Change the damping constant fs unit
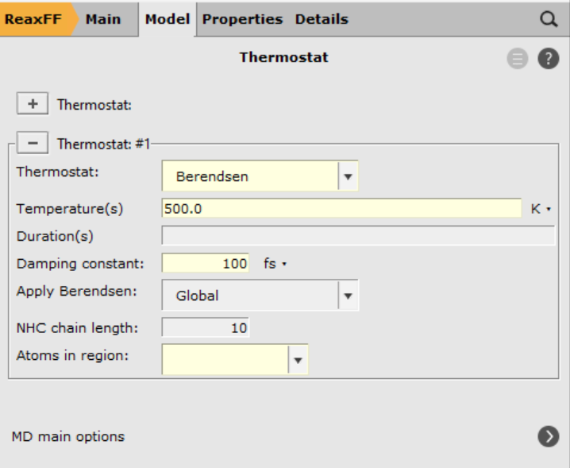Image resolution: width=570 pixels, height=468 pixels. point(275,264)
